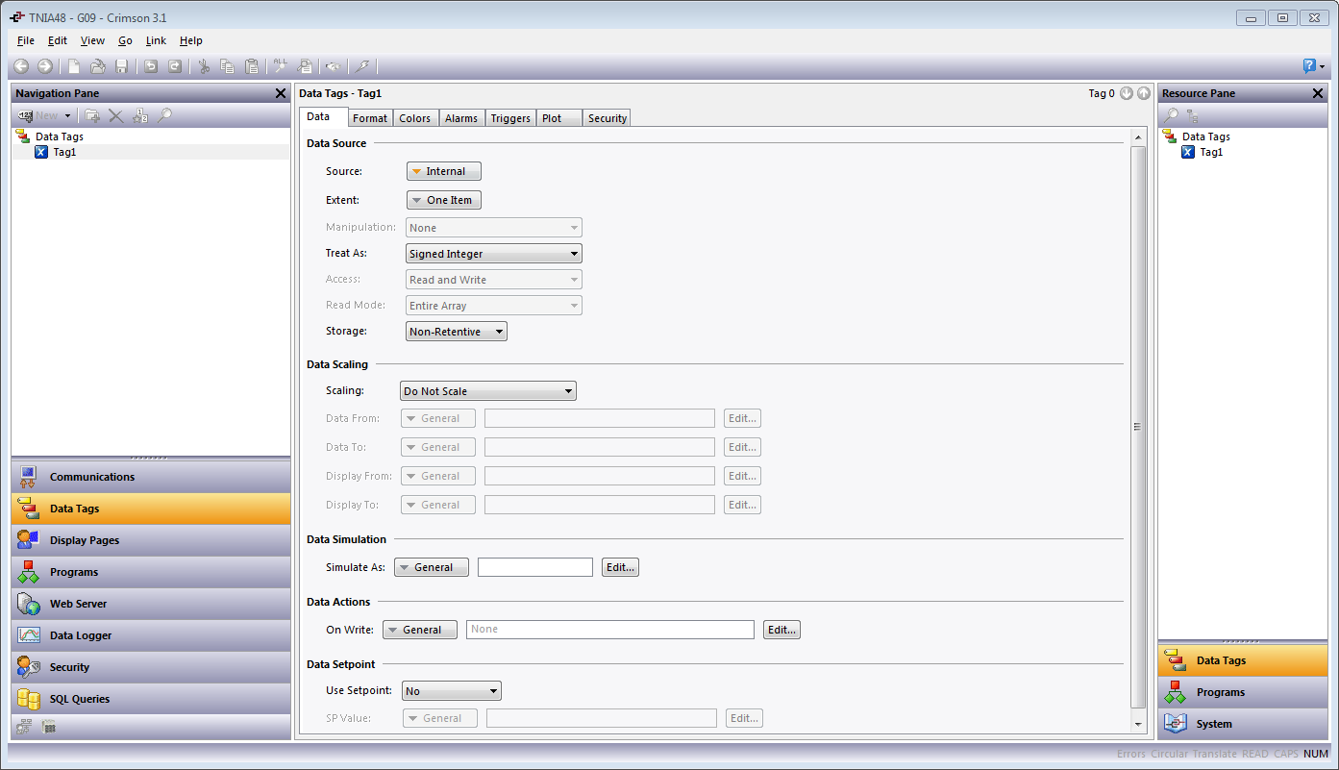Click the search magnifier in Resource Pane

[1171, 115]
